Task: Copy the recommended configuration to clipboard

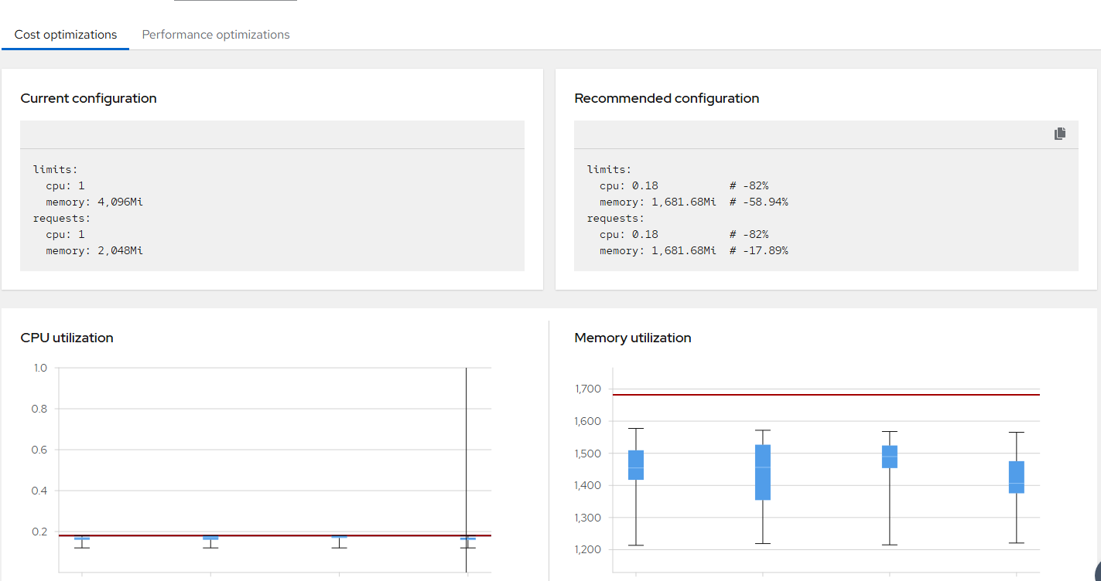Action: (x=1060, y=134)
